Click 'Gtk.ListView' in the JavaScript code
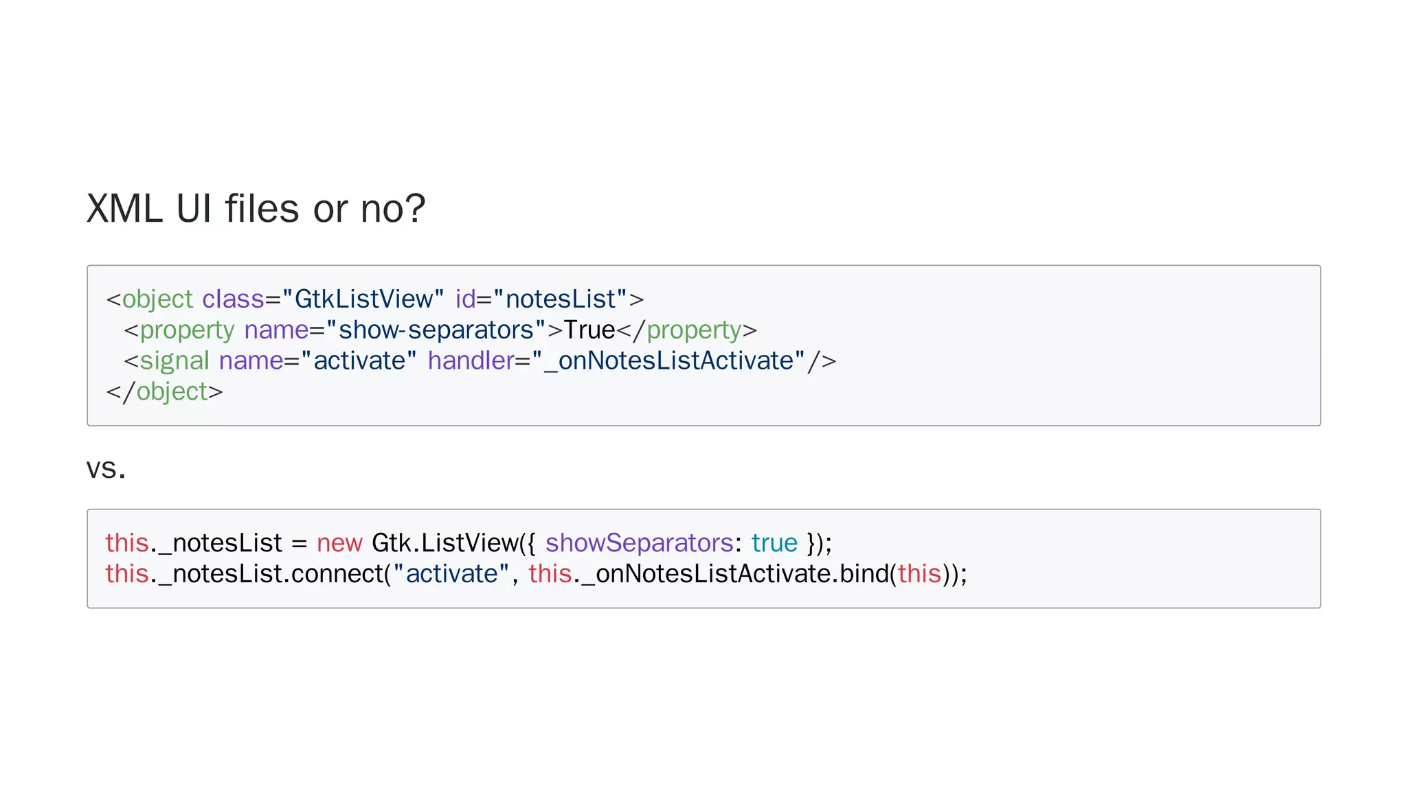The image size is (1407, 791). (x=444, y=543)
